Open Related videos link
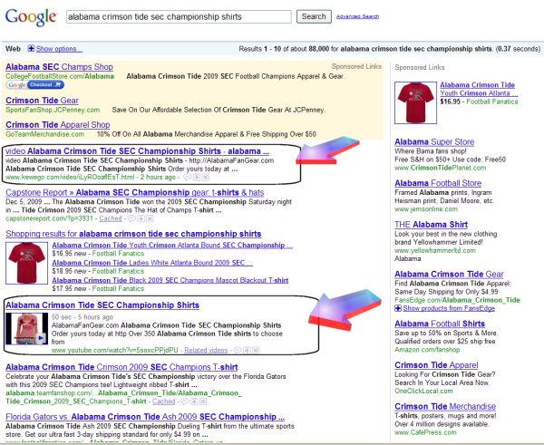Image resolution: width=544 pixels, height=445 pixels. coord(206,351)
